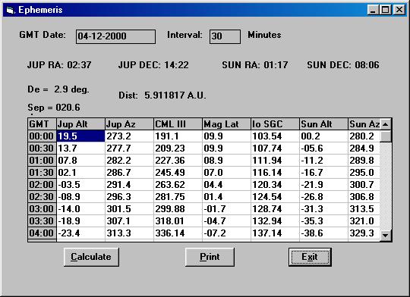Select the 02:00 GMT row header
The image size is (410, 297).
(42, 185)
